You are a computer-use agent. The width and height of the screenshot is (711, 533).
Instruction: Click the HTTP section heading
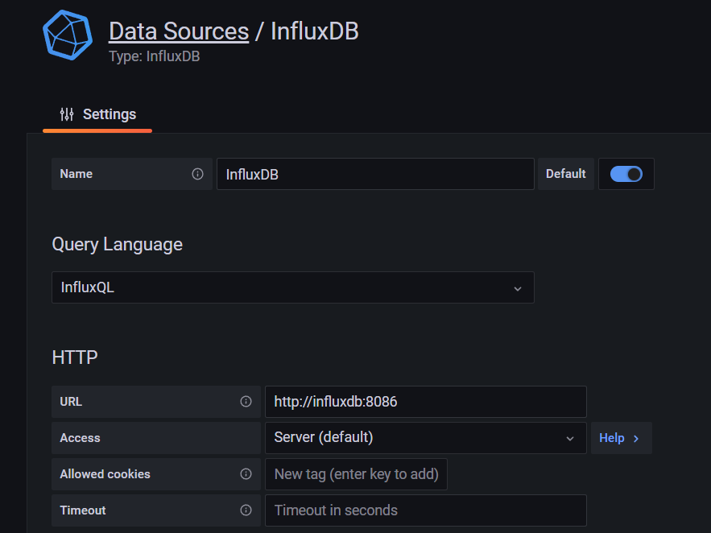pyautogui.click(x=75, y=357)
